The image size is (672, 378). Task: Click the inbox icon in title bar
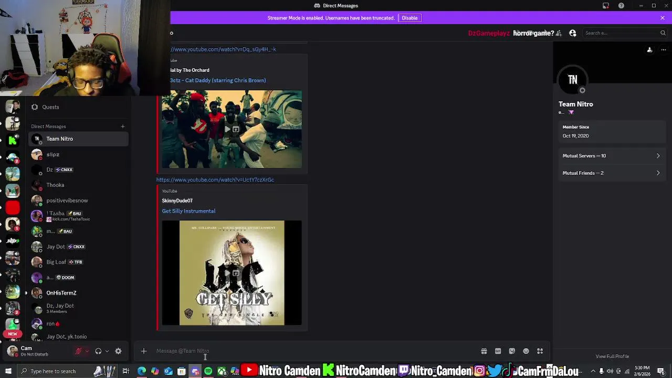[x=606, y=6]
